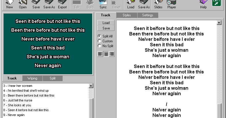Click the track list scroll up arrow

tap(91, 86)
